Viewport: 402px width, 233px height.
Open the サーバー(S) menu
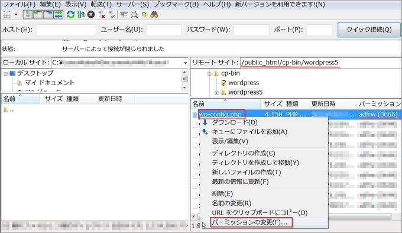132,4
